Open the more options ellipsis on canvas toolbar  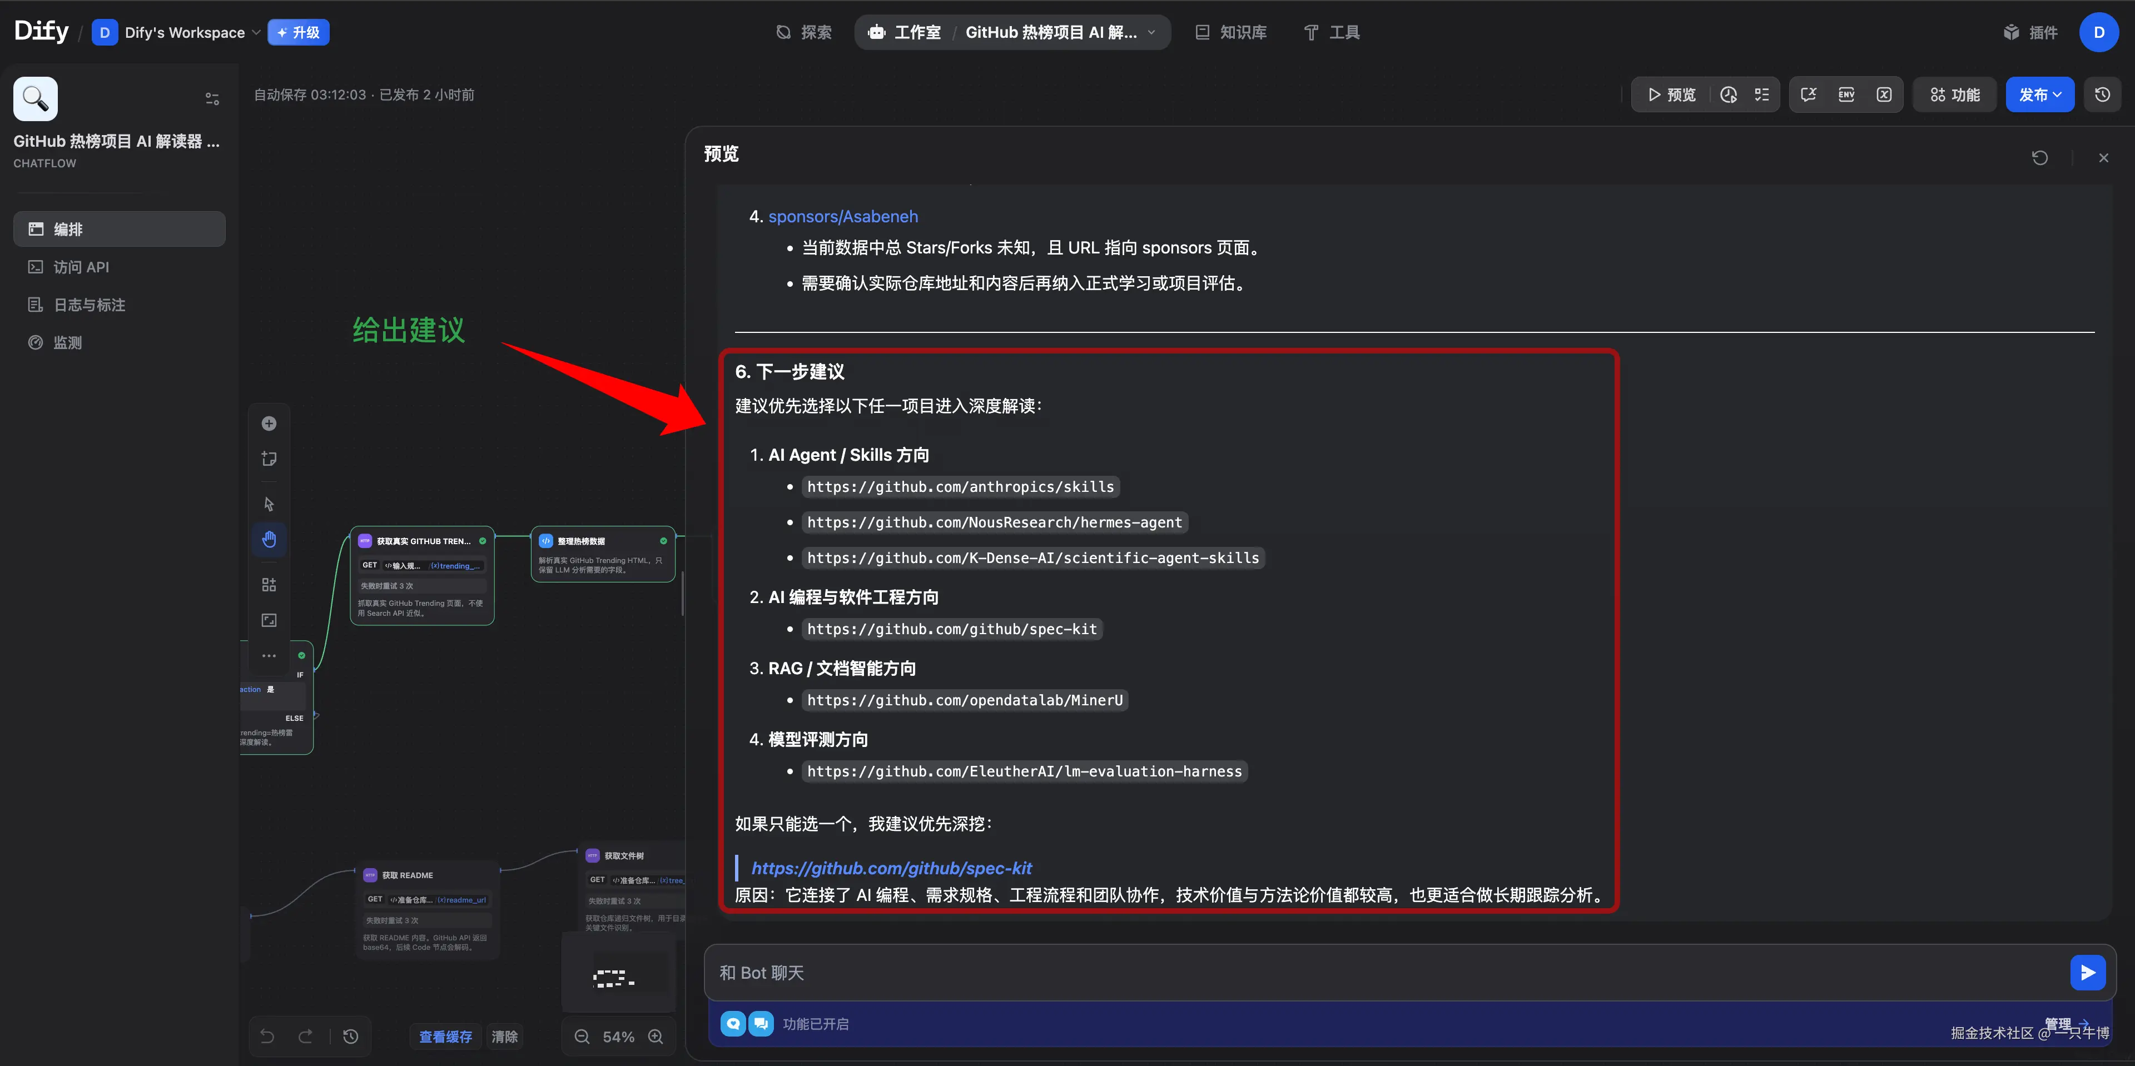[x=269, y=656]
